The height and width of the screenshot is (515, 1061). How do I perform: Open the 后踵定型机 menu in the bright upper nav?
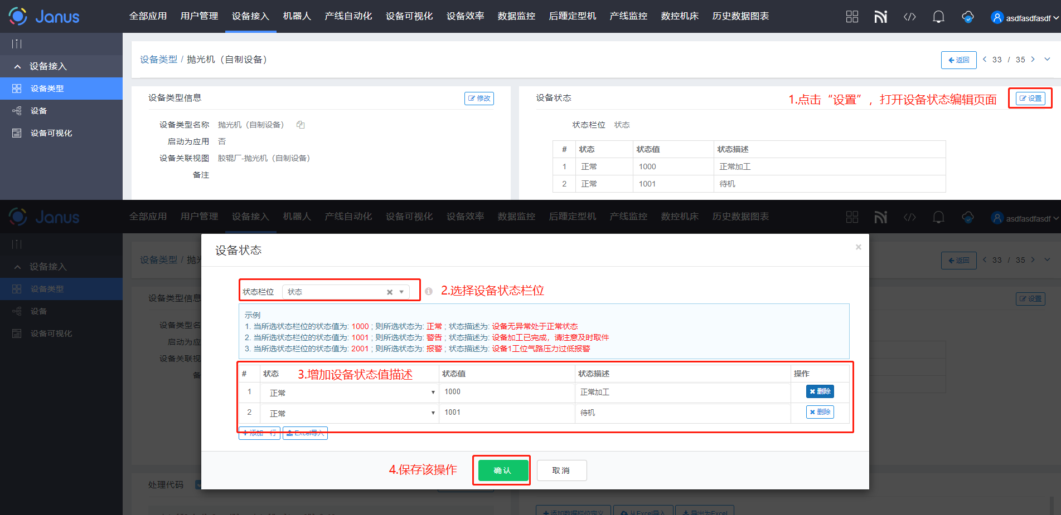[x=573, y=16]
